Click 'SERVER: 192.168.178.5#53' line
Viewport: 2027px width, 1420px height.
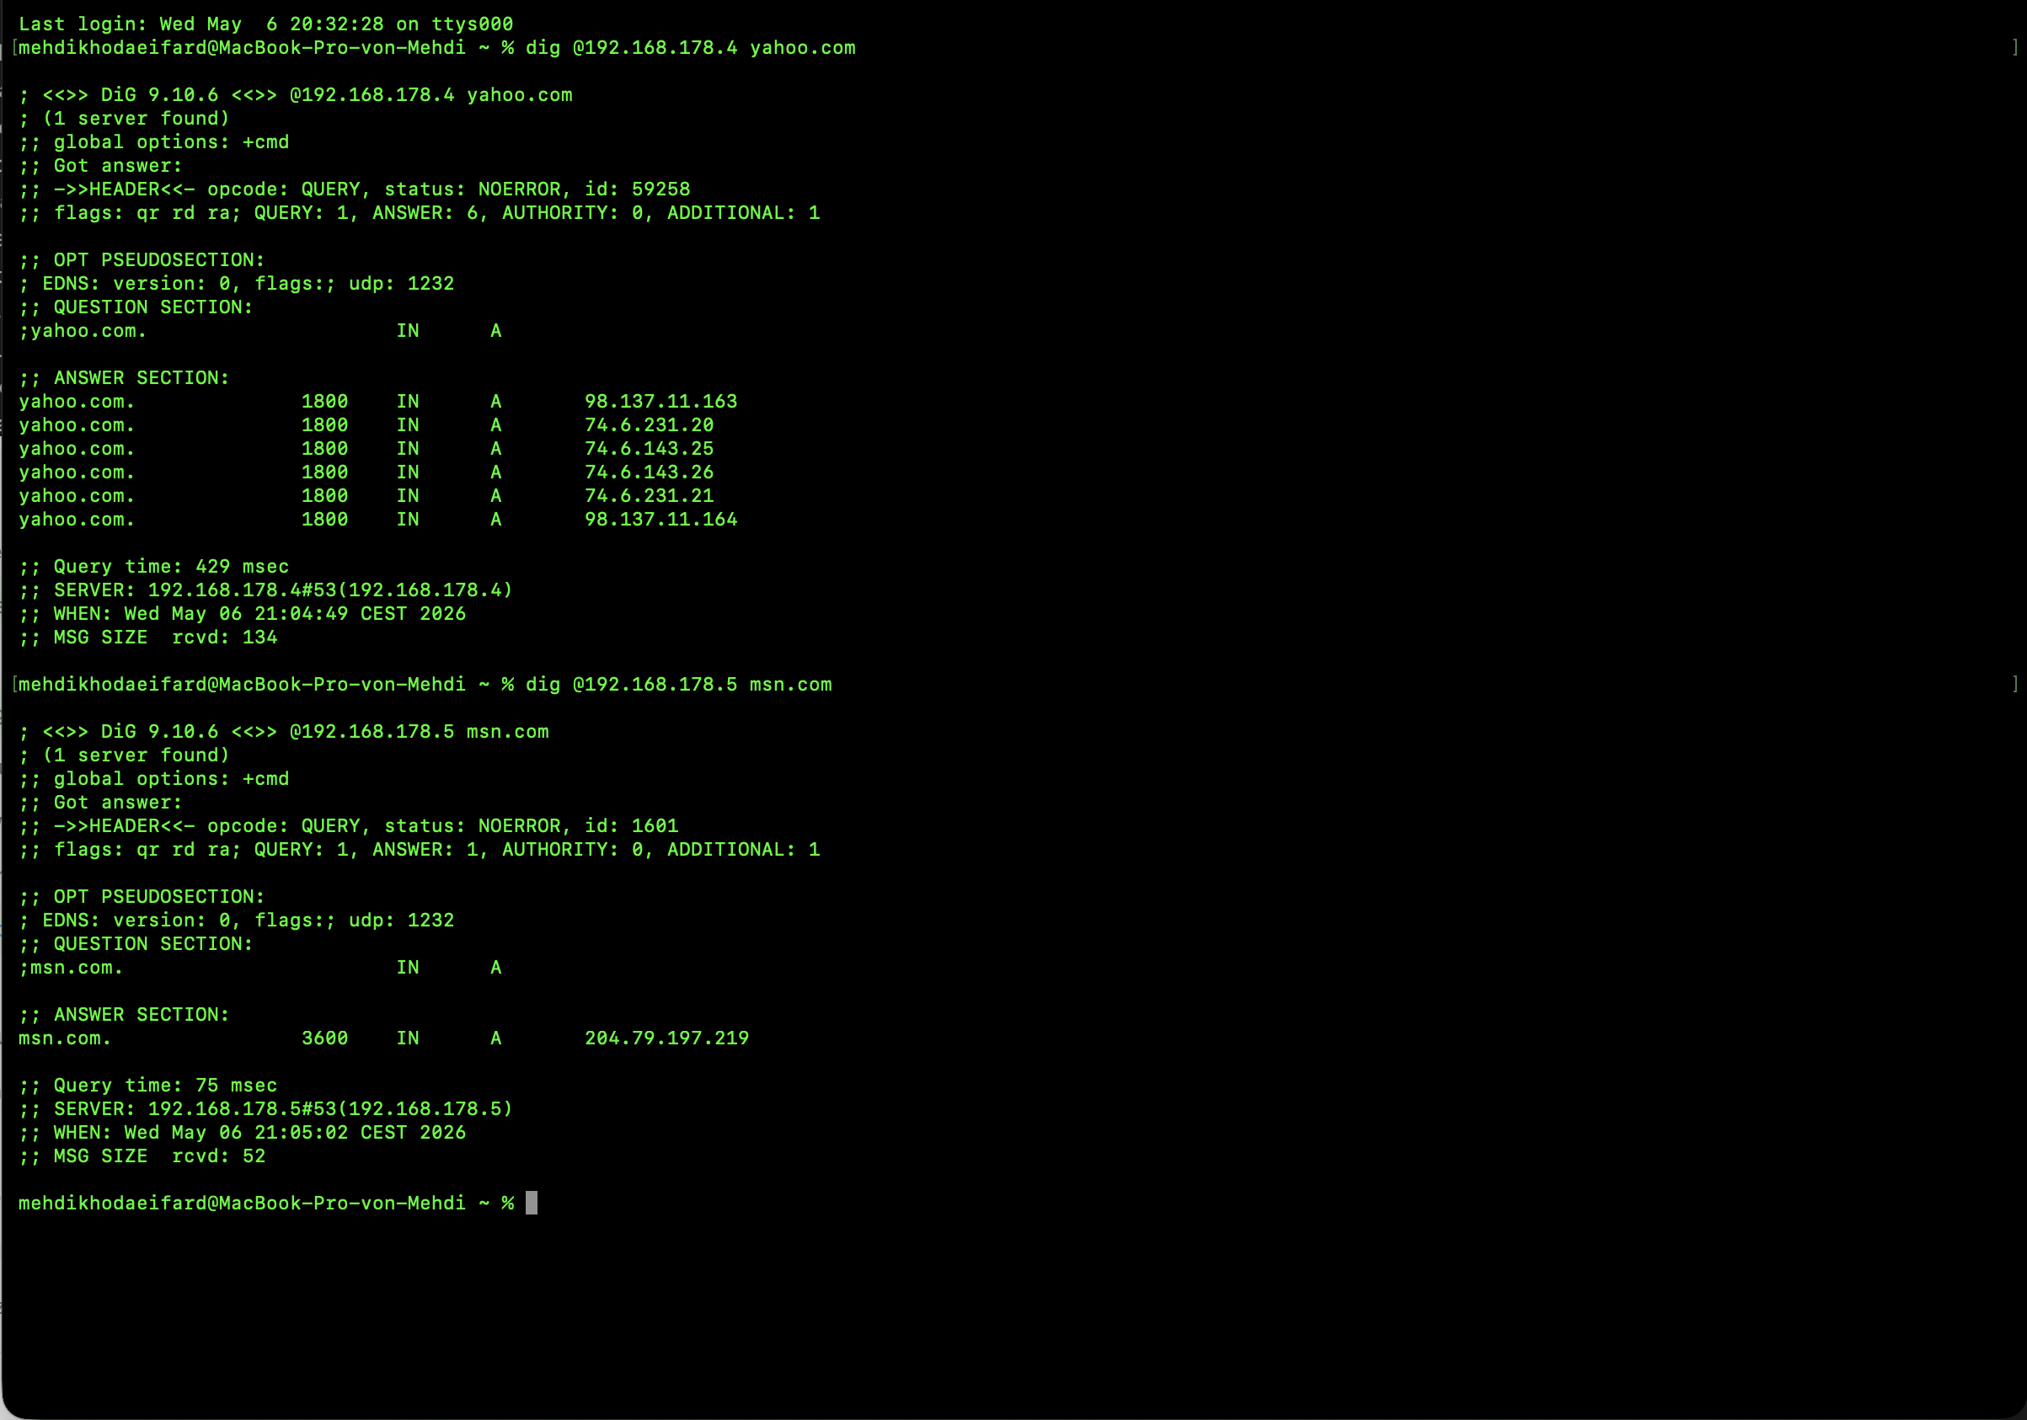tap(265, 1109)
